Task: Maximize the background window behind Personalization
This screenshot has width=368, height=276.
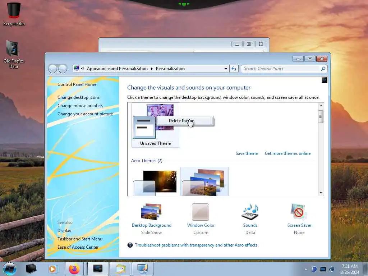Action: point(249,44)
